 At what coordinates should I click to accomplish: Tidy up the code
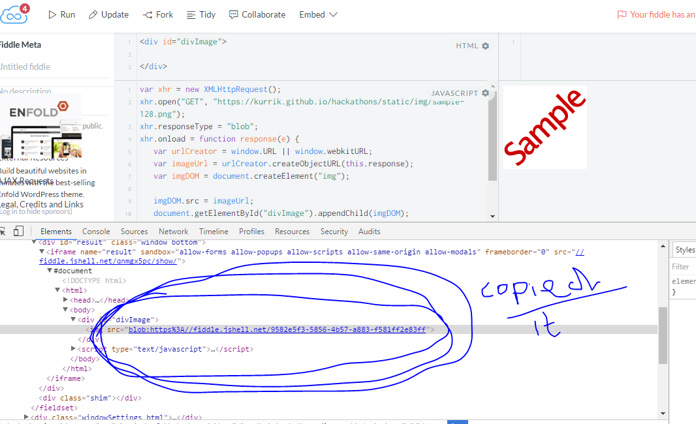(201, 14)
